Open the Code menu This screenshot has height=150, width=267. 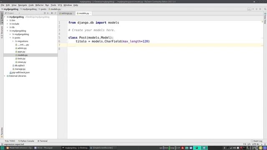[x=31, y=5]
